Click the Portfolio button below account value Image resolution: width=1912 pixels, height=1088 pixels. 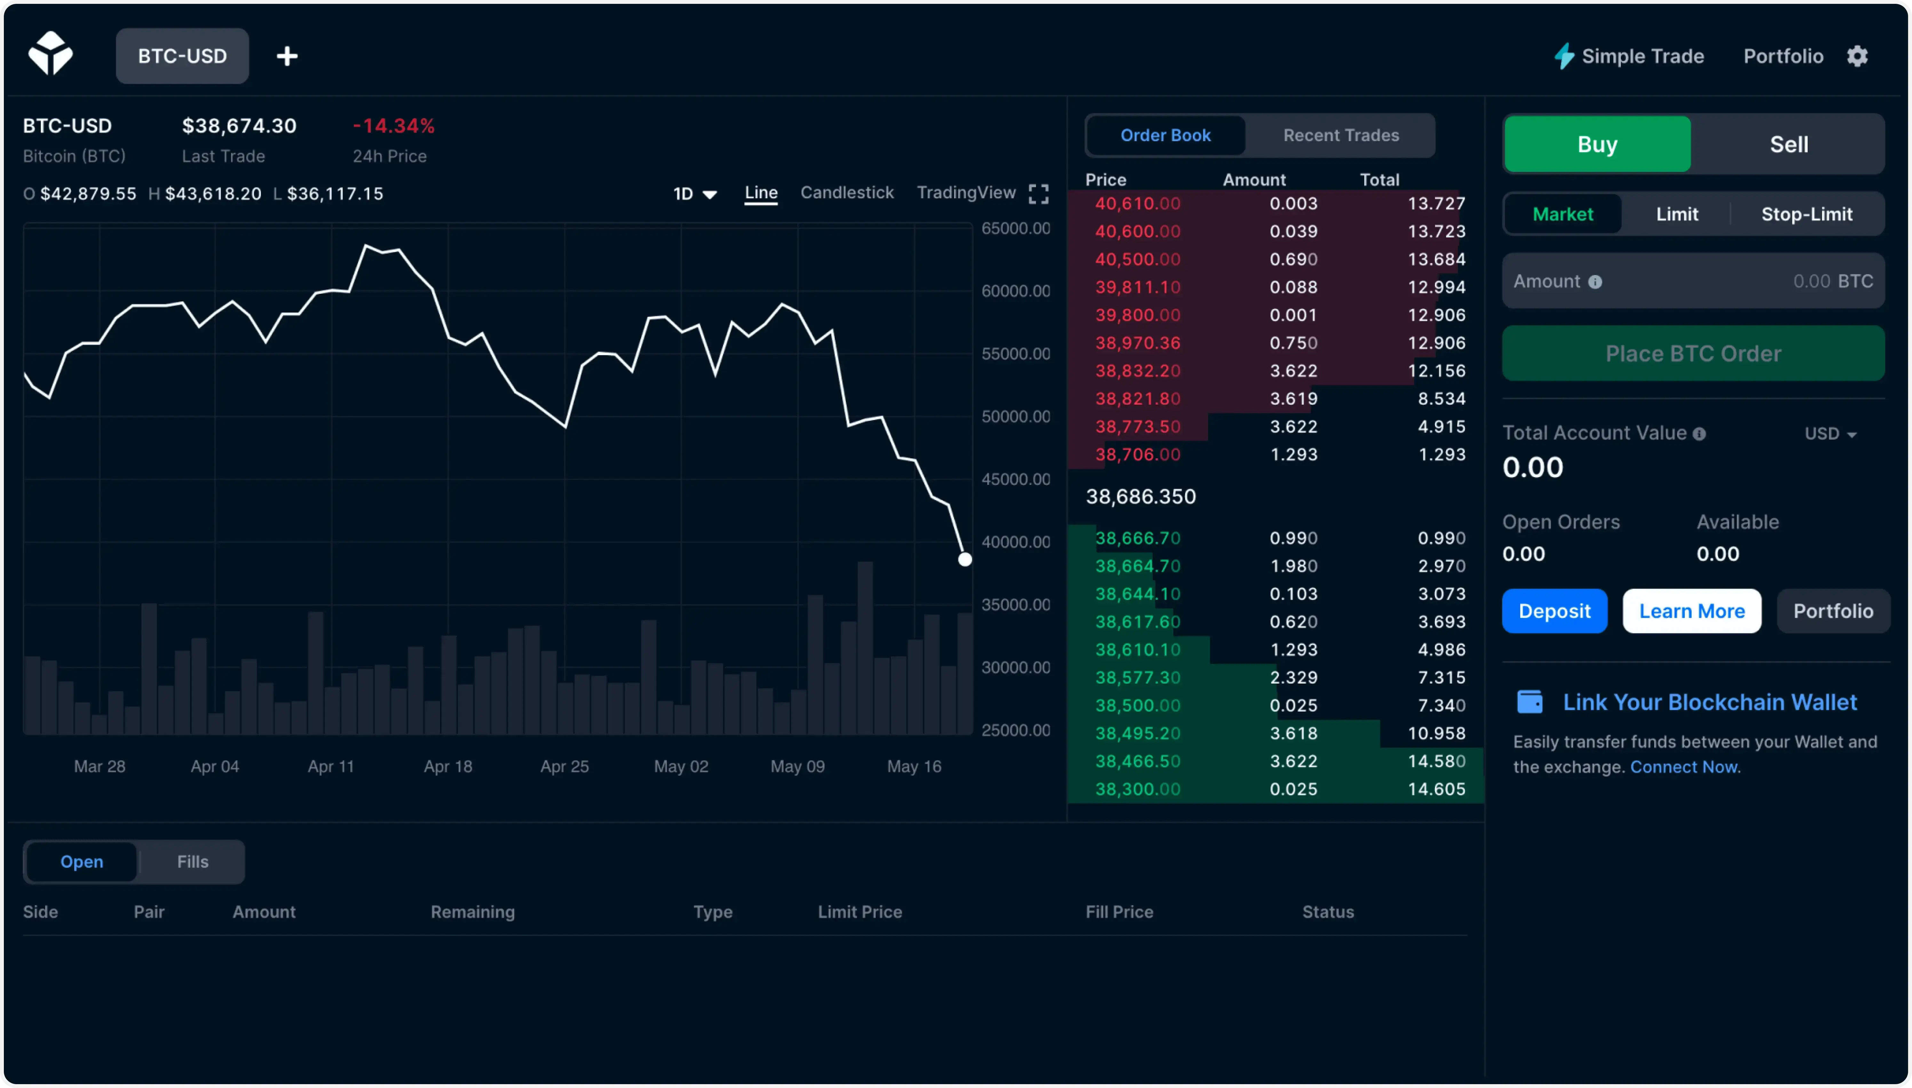[x=1833, y=611]
